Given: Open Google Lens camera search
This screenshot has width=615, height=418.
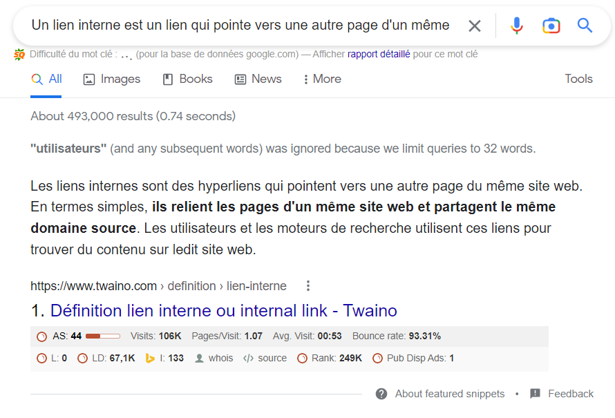Looking at the screenshot, I should click(x=551, y=26).
